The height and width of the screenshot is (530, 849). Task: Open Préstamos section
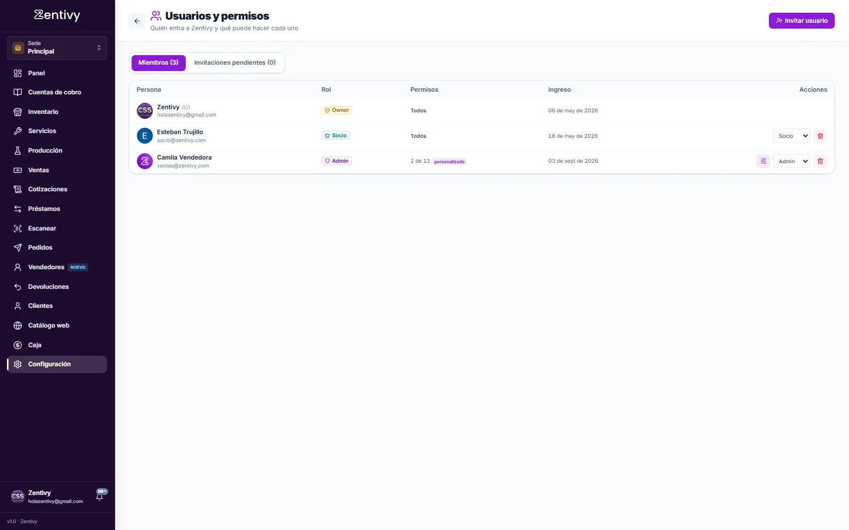point(57,209)
